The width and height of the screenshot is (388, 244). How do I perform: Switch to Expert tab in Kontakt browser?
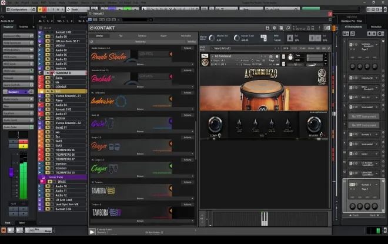point(163,36)
